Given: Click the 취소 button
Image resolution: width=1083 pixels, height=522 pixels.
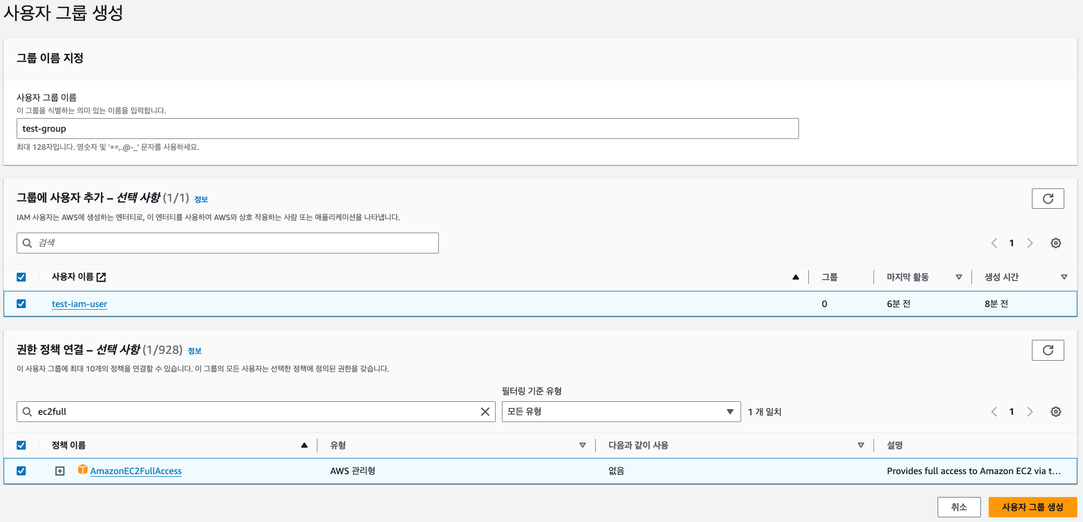Looking at the screenshot, I should click(959, 507).
